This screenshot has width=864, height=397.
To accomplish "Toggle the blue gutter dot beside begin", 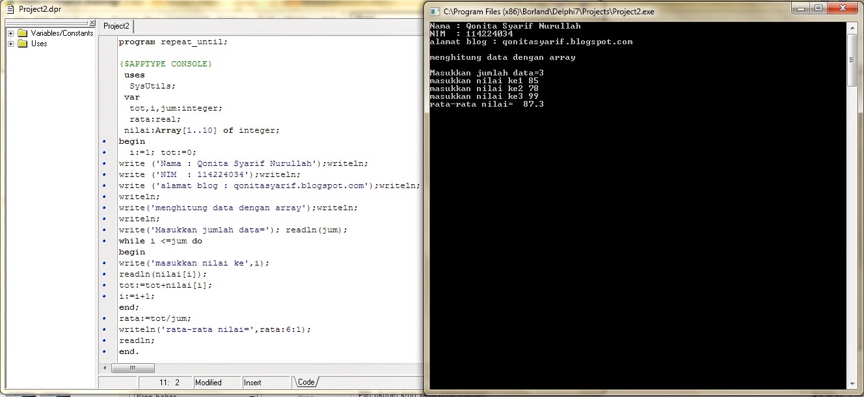I will coord(105,141).
